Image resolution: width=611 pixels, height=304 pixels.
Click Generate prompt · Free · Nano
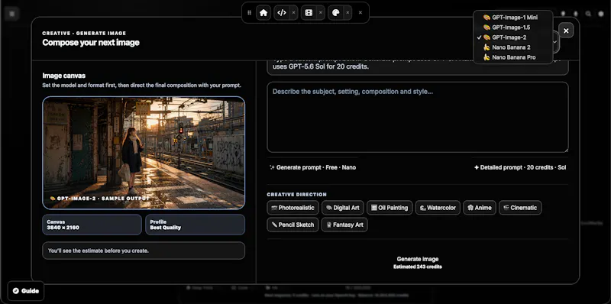(x=312, y=167)
